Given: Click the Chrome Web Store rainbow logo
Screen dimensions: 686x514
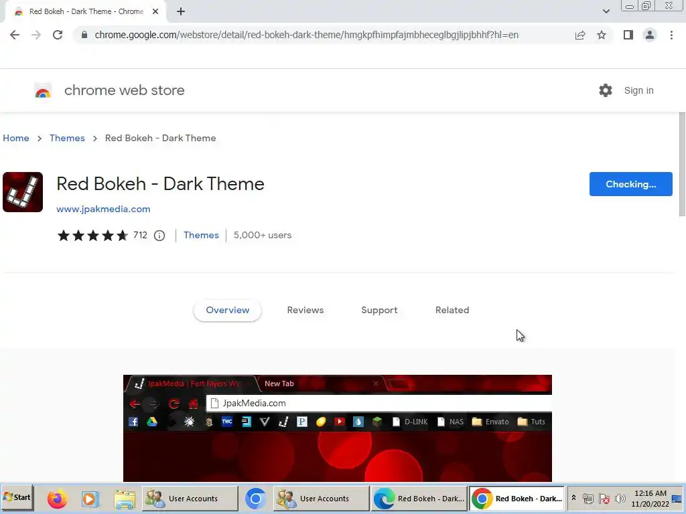Looking at the screenshot, I should click(43, 90).
